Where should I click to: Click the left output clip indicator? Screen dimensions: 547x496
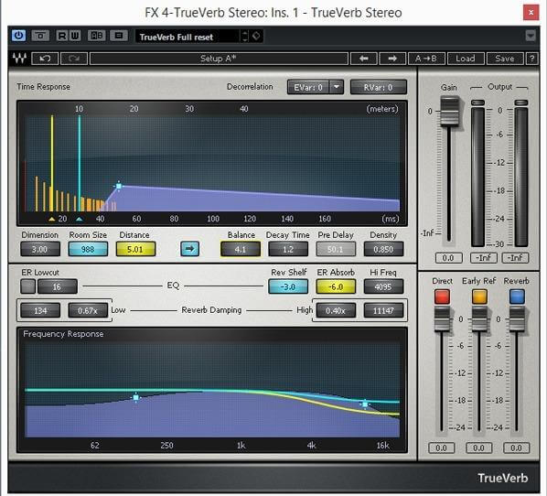click(477, 102)
